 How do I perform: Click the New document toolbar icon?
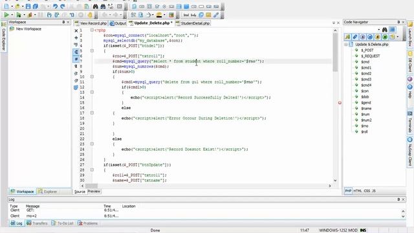(x=6, y=6)
